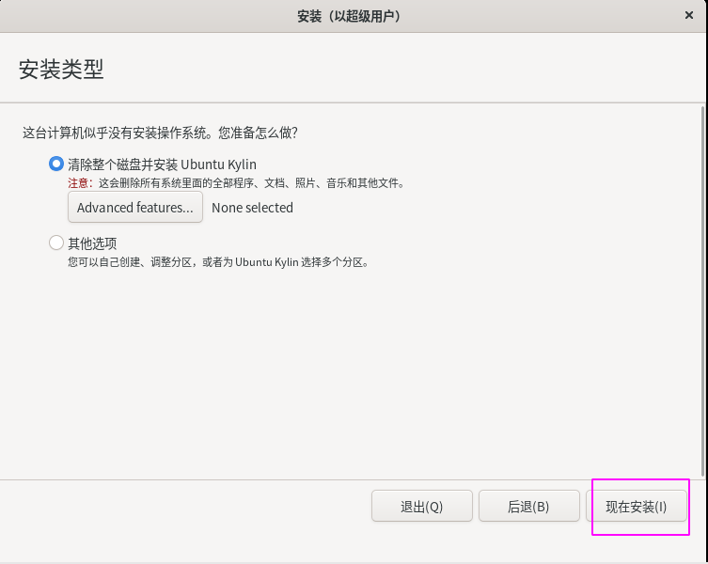Viewport: 708px width, 564px height.
Task: Go back with 后退(B) button
Action: (x=528, y=507)
